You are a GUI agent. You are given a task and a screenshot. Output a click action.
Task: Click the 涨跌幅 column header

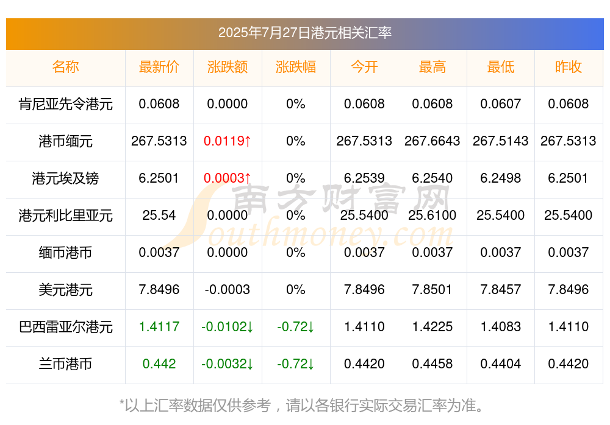(x=296, y=67)
